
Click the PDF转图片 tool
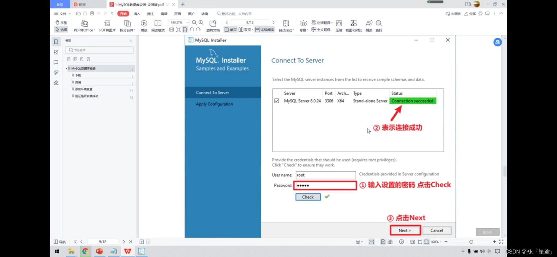(107, 26)
